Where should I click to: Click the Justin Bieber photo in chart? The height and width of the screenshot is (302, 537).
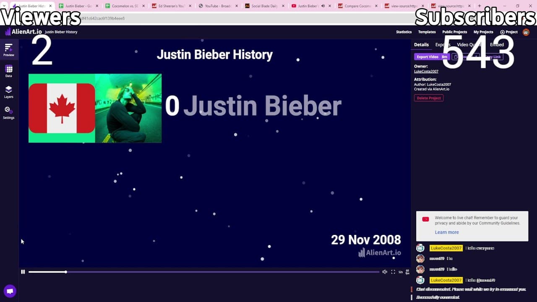click(128, 108)
